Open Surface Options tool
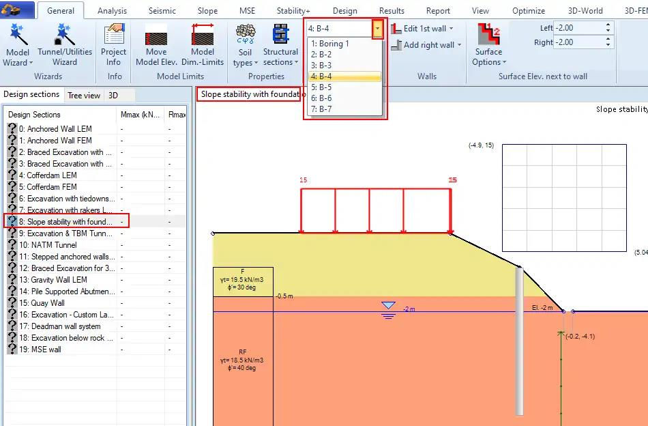The height and width of the screenshot is (426, 648). tap(489, 44)
